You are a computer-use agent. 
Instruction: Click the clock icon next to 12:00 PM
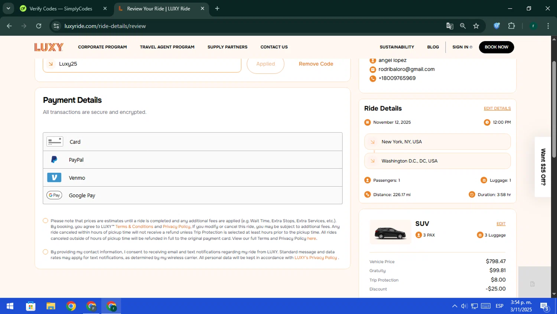point(487,122)
